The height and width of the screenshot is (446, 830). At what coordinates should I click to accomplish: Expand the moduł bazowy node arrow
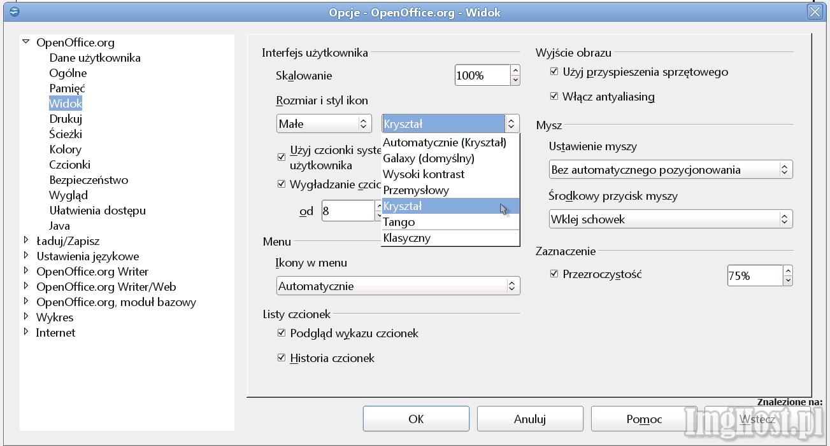coord(26,302)
